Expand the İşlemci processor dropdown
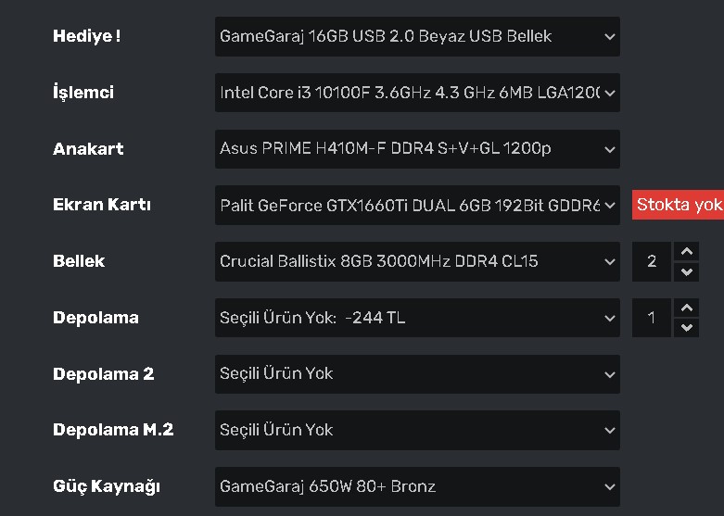The image size is (724, 516). 417,93
